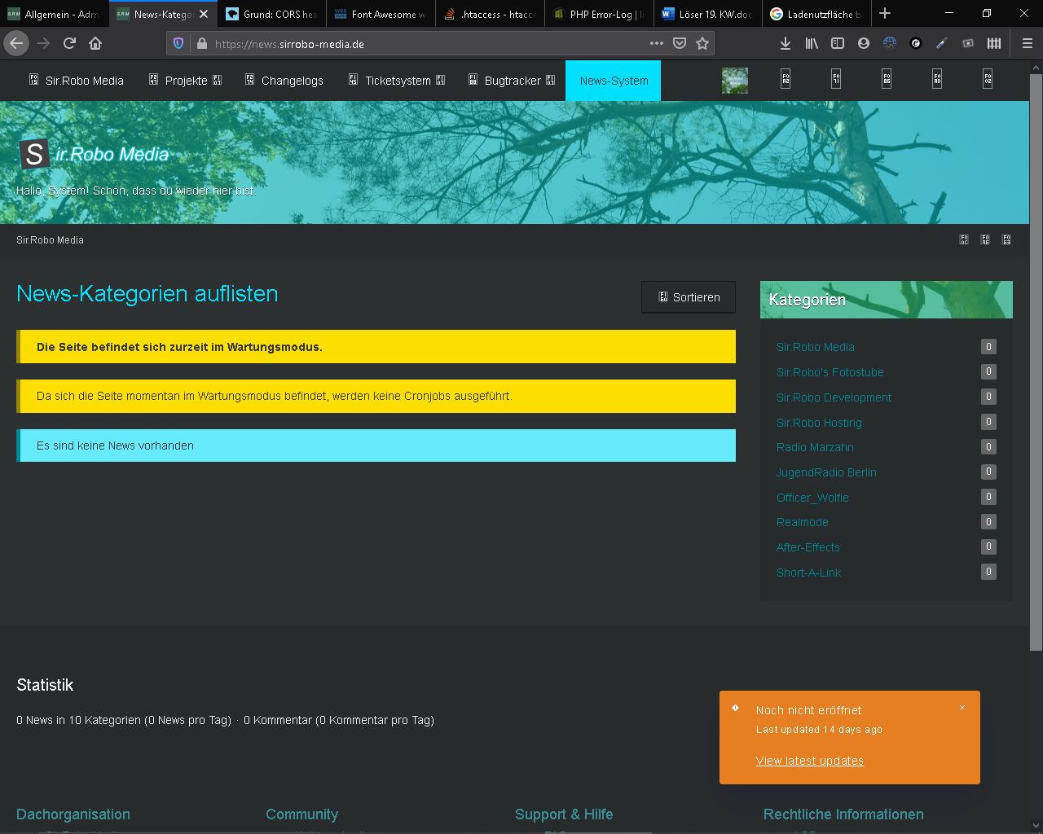Open 'View latest updates' link
This screenshot has width=1043, height=834.
pos(809,761)
